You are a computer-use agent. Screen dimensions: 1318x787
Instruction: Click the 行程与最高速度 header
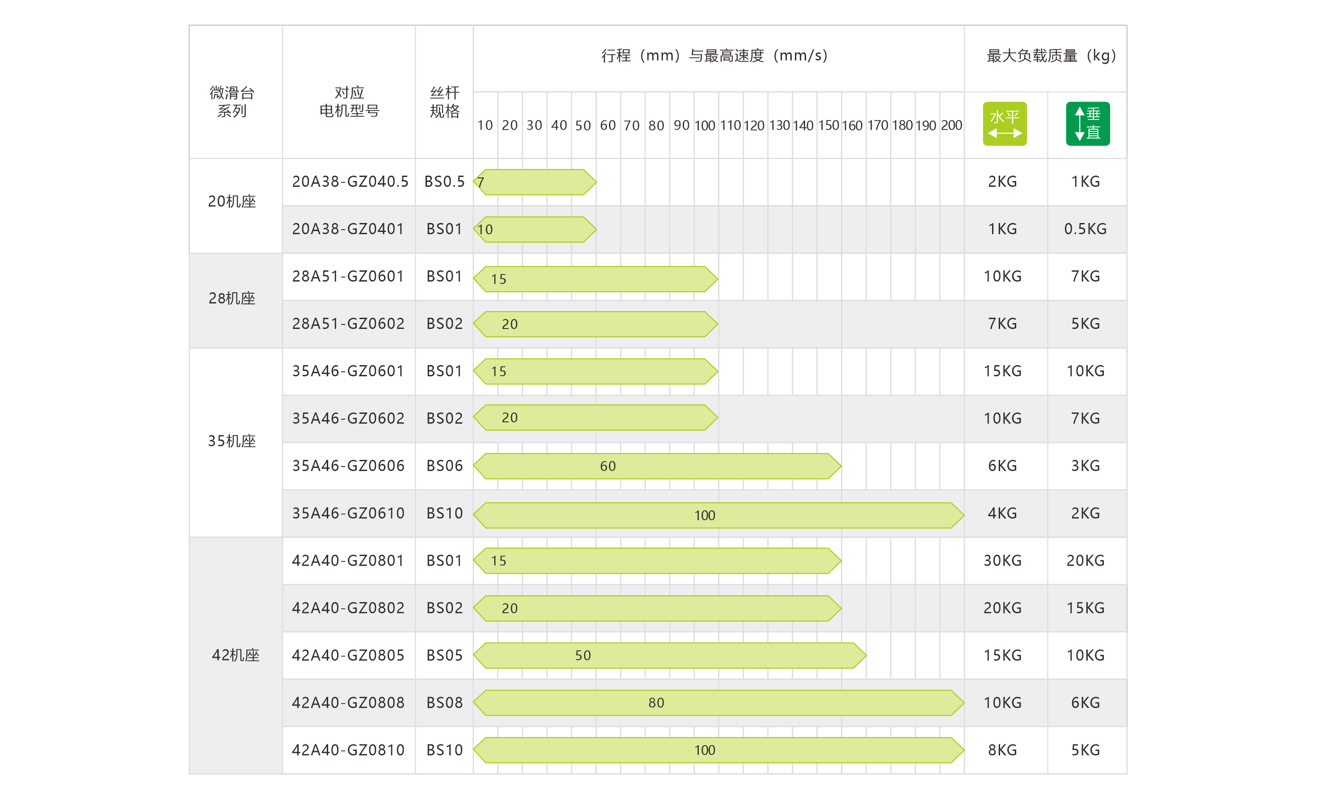[715, 56]
